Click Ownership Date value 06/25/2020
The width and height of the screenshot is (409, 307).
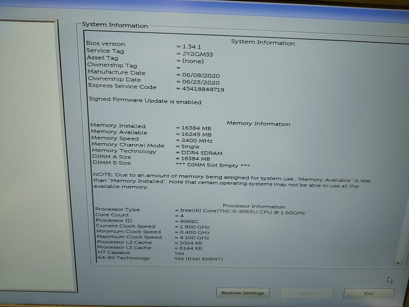click(201, 82)
